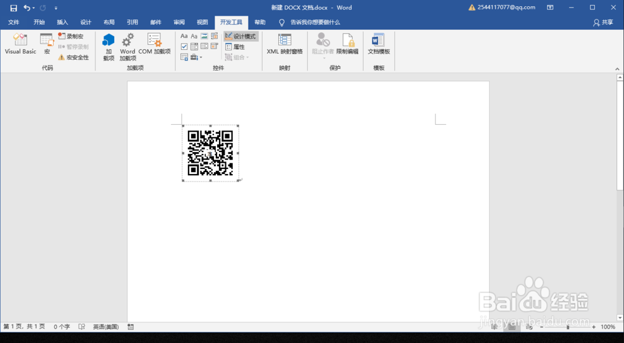Viewport: 624px width, 343px height.
Task: Click Restrict Editing (限制编辑)
Action: coord(348,44)
